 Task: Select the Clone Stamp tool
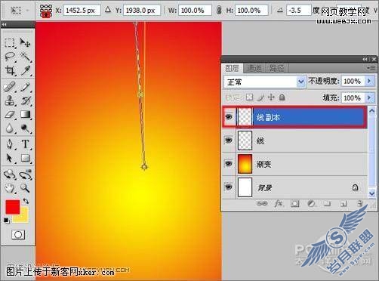[10, 100]
